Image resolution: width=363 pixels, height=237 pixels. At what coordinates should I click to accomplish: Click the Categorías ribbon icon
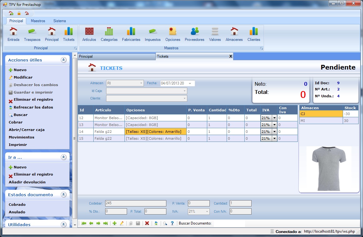[109, 34]
